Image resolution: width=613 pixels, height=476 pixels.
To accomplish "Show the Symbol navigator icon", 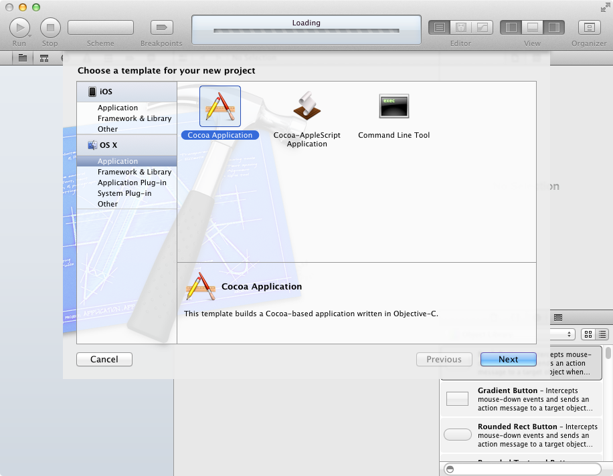I will pos(44,58).
